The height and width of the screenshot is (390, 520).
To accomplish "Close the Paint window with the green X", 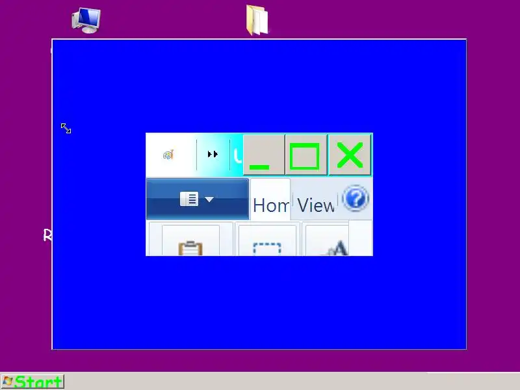I will [x=350, y=155].
